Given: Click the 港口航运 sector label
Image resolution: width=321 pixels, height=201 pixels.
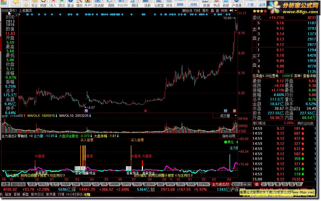Looking at the screenshot, I should pos(259,123).
